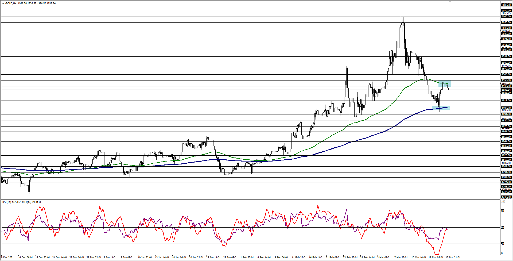
Task: Click the 1891.00 price level label
Action: pyautogui.click(x=506, y=114)
